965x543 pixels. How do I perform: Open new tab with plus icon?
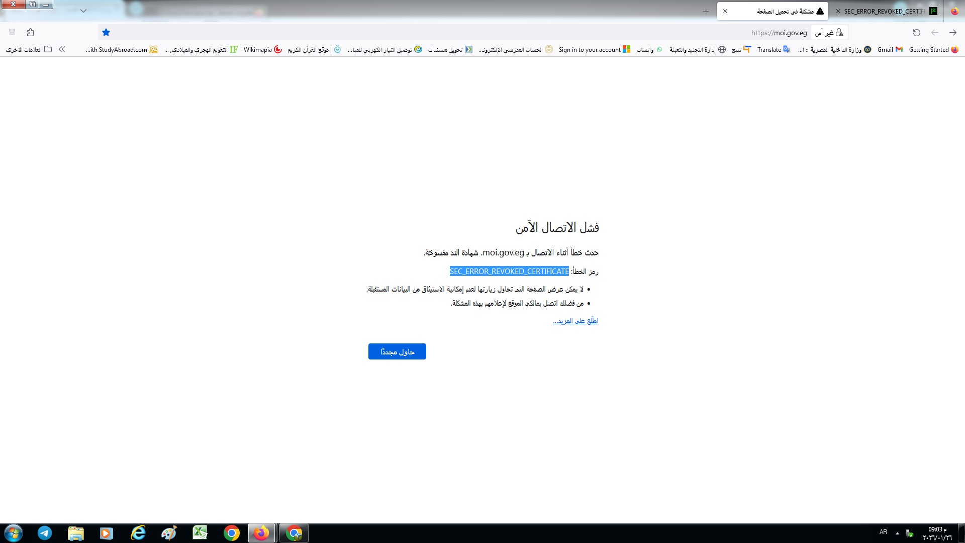tap(706, 11)
